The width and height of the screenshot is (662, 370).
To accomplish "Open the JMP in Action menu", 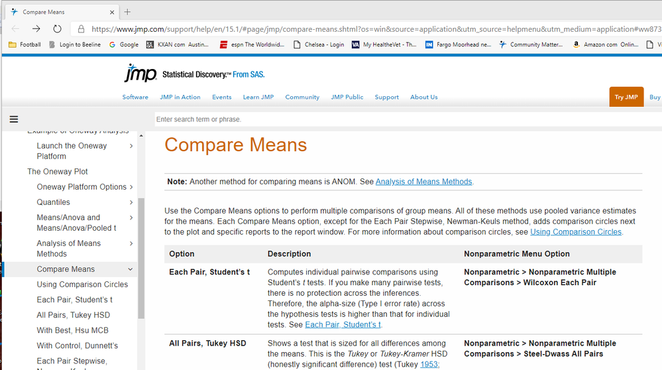I will (x=180, y=97).
